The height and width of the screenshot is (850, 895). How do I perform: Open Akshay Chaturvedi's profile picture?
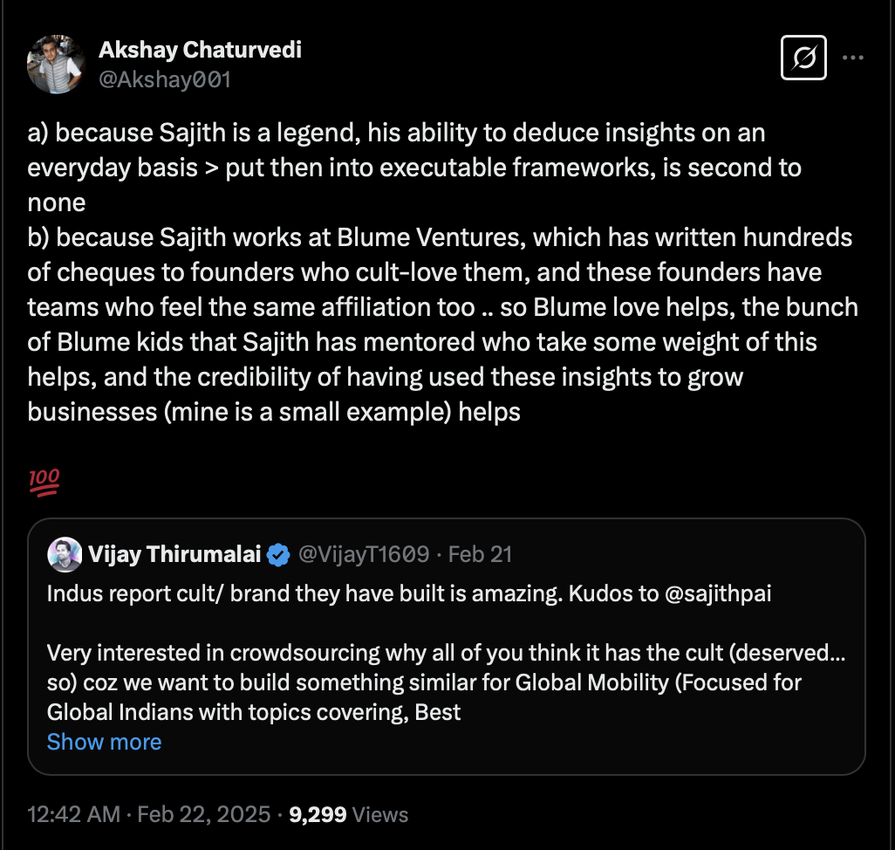click(56, 64)
